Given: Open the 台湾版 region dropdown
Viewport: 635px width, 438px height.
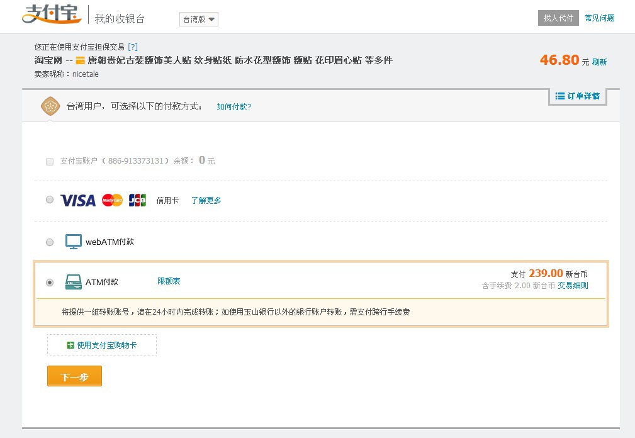Looking at the screenshot, I should pyautogui.click(x=199, y=19).
